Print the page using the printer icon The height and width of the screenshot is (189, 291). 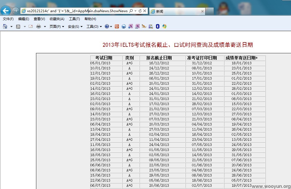pos(39,27)
